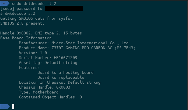Click 'Board is replaceable' text

pyautogui.click(x=61, y=77)
